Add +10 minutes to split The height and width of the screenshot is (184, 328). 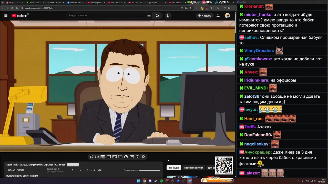(93, 170)
